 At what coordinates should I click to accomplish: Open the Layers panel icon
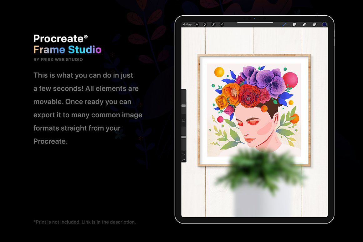(x=314, y=24)
